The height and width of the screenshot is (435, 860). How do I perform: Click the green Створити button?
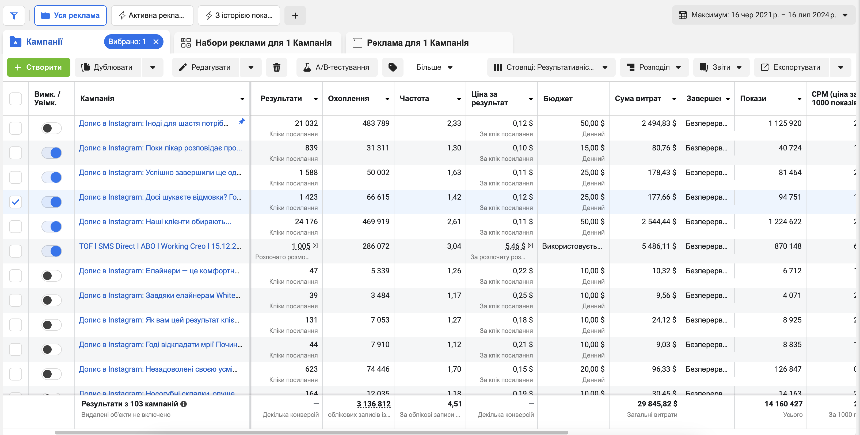coord(38,67)
